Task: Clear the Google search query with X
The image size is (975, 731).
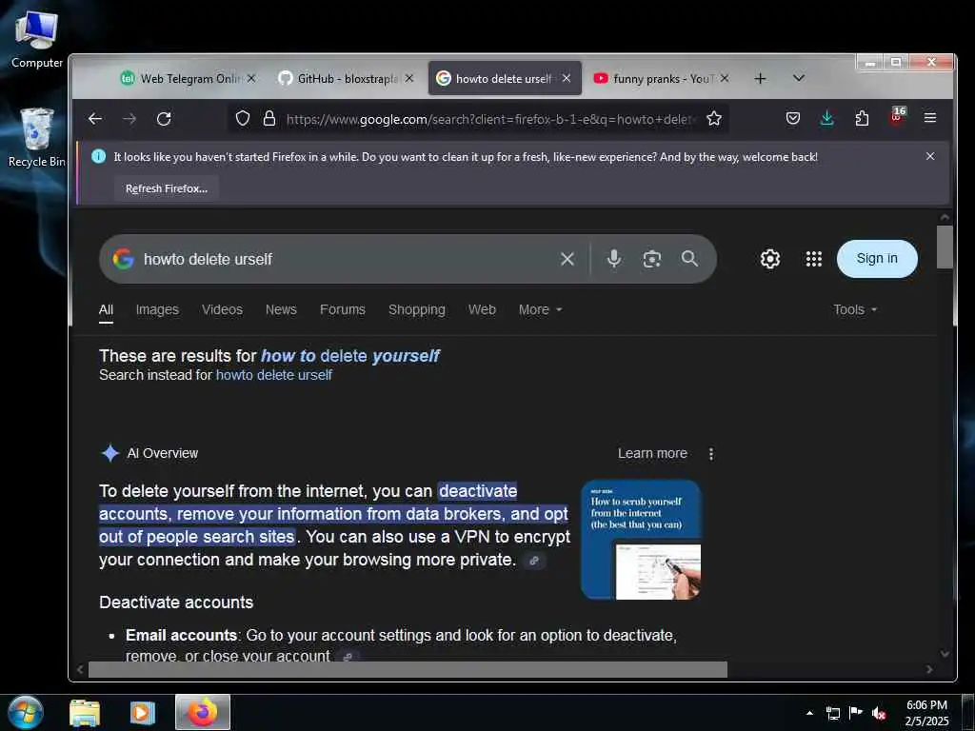Action: (567, 259)
